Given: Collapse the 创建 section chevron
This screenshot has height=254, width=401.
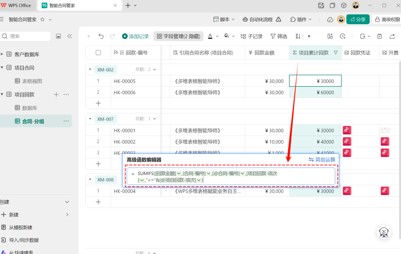Looking at the screenshot, I should click(x=67, y=202).
